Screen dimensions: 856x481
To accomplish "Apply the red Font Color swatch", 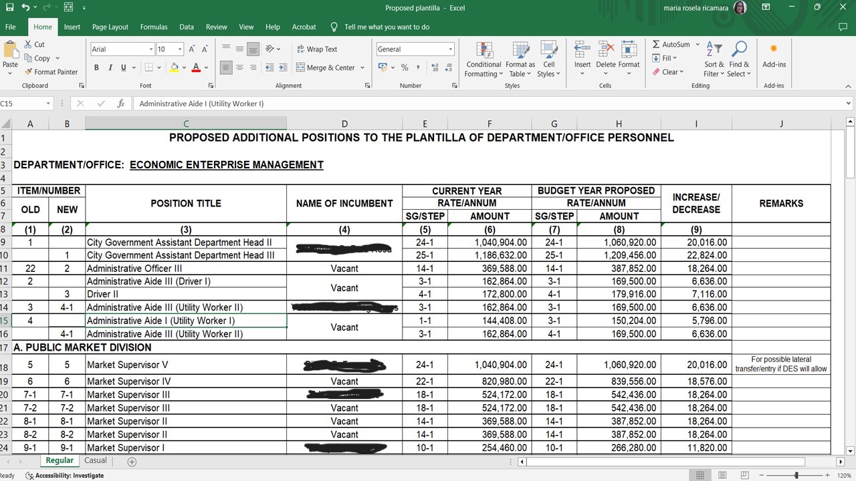I will pos(196,67).
